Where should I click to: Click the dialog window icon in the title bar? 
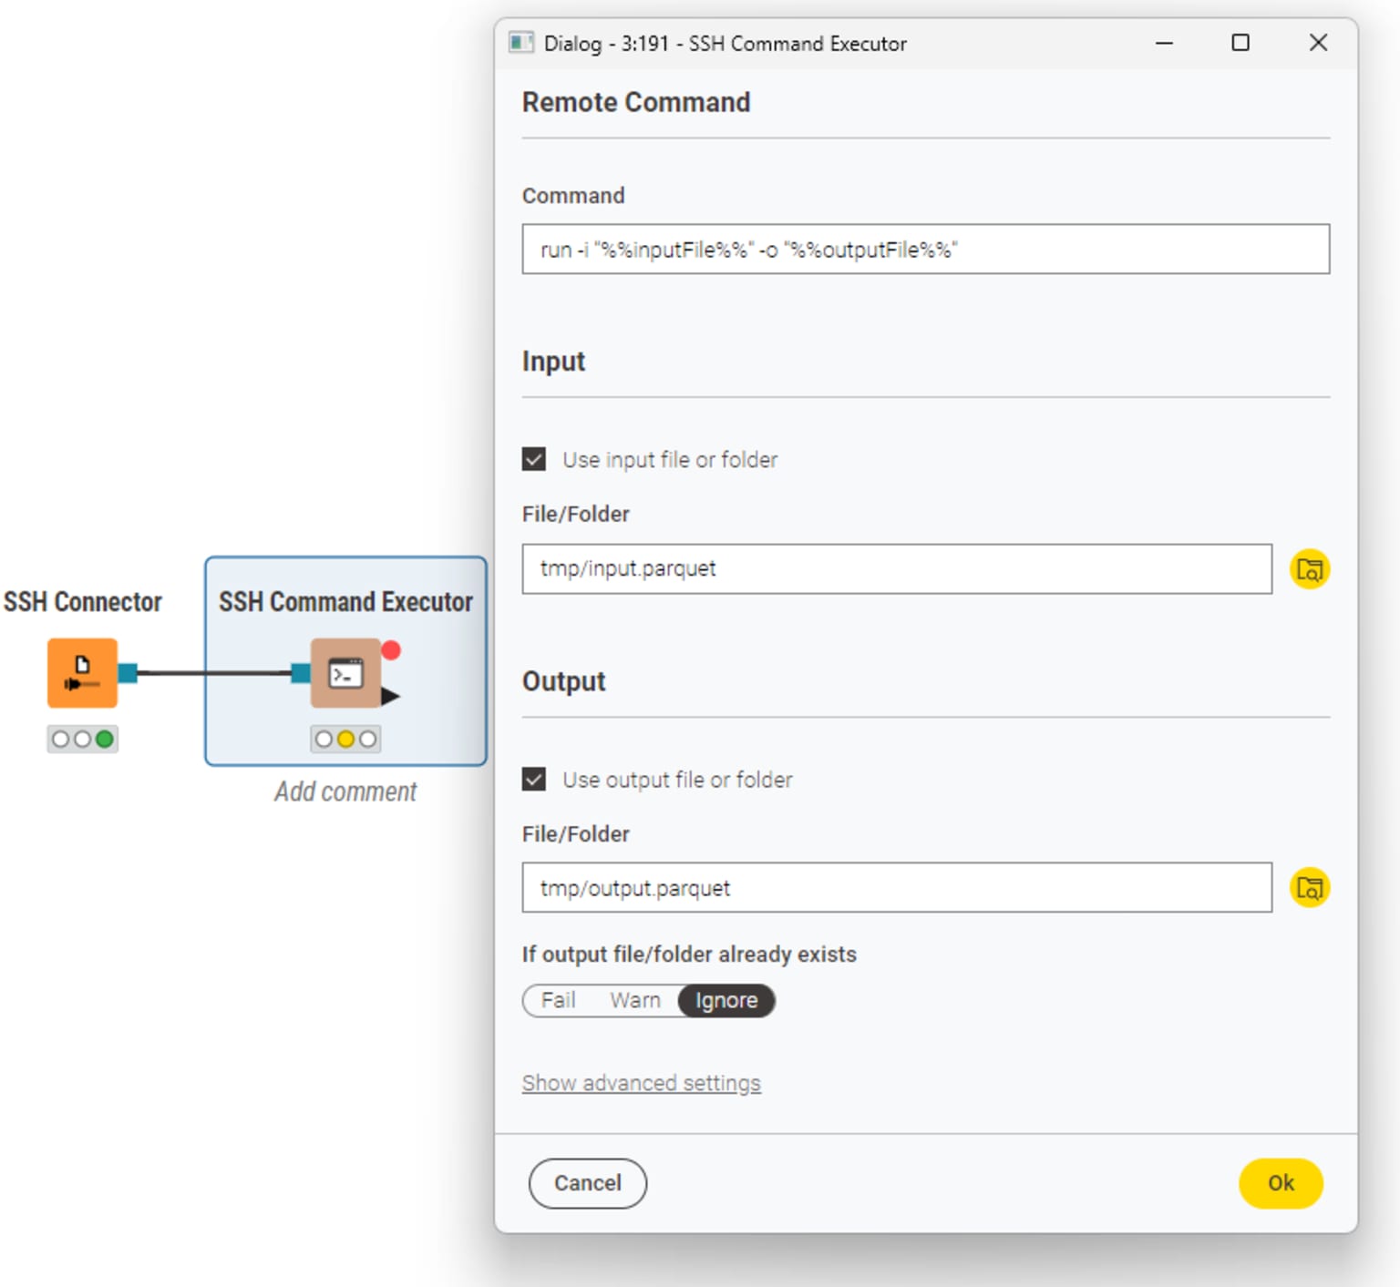click(520, 43)
